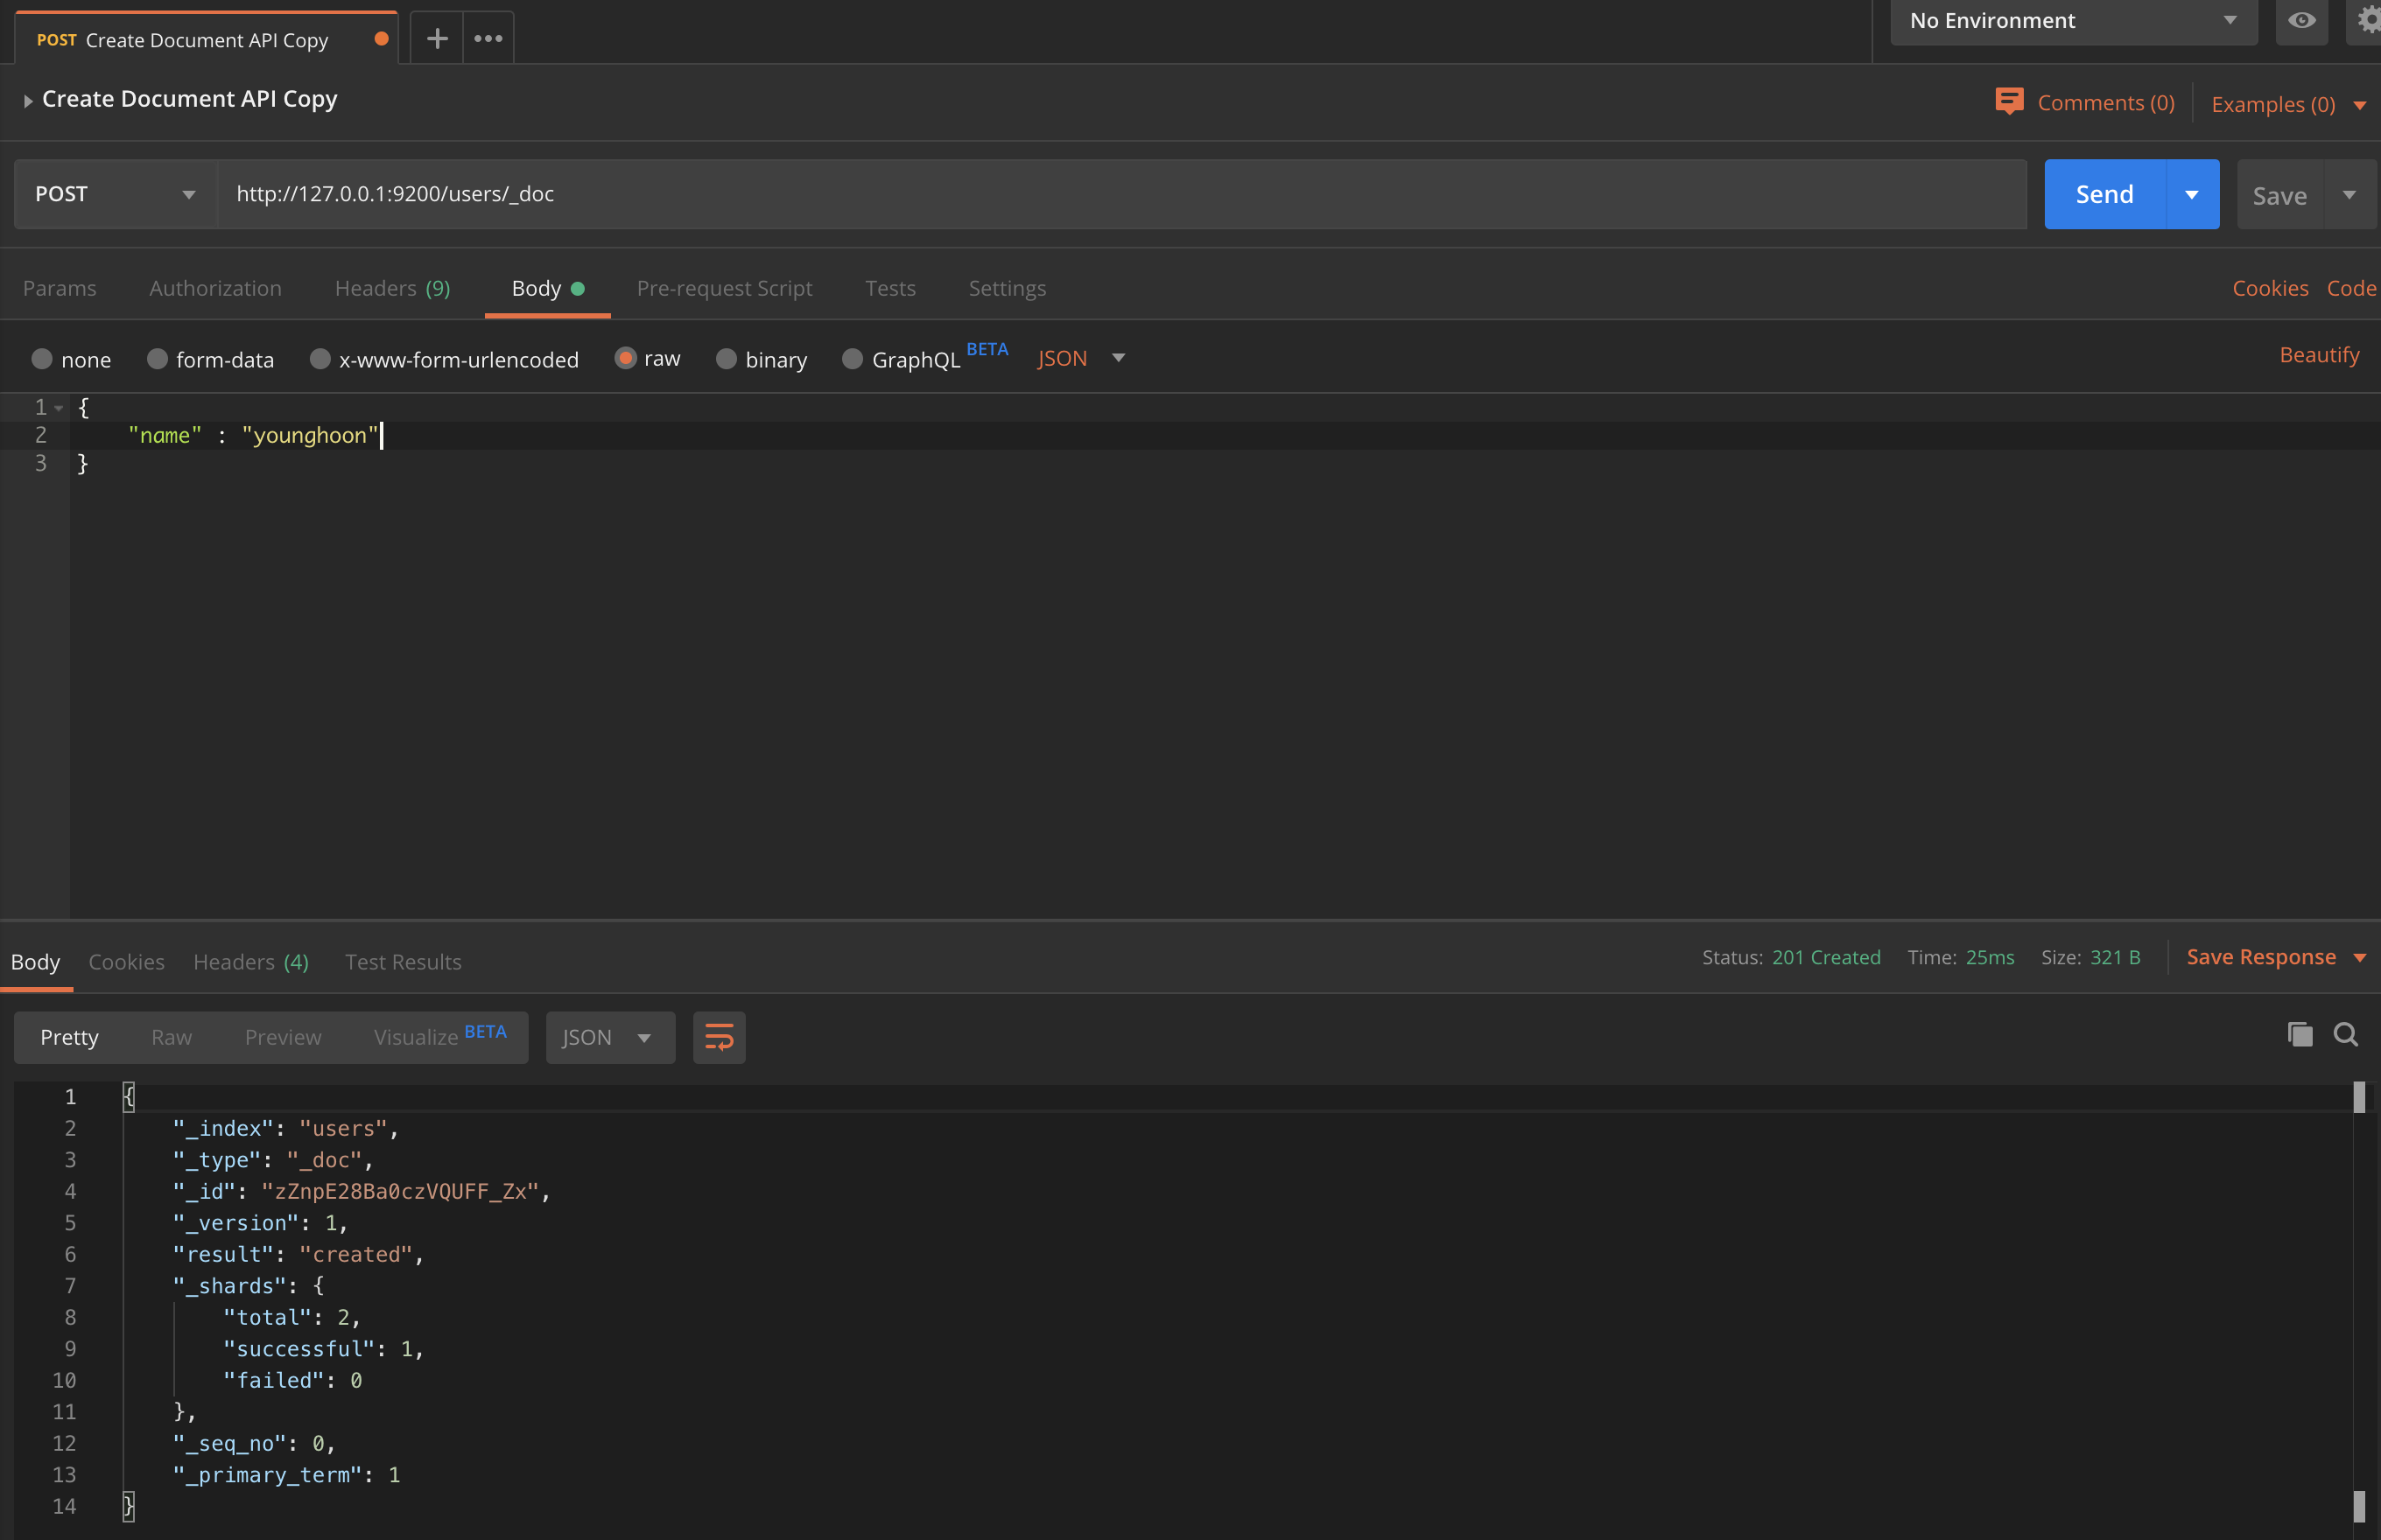The width and height of the screenshot is (2381, 1540).
Task: Open request Settings tab
Action: [1008, 288]
